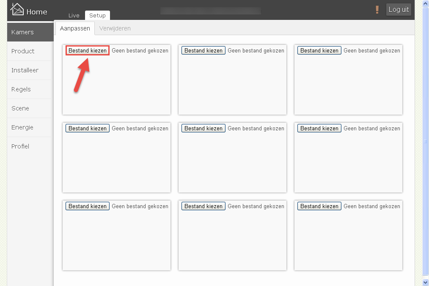Open the Aanpassen tab
Viewport: 429px width, 286px height.
coord(75,28)
